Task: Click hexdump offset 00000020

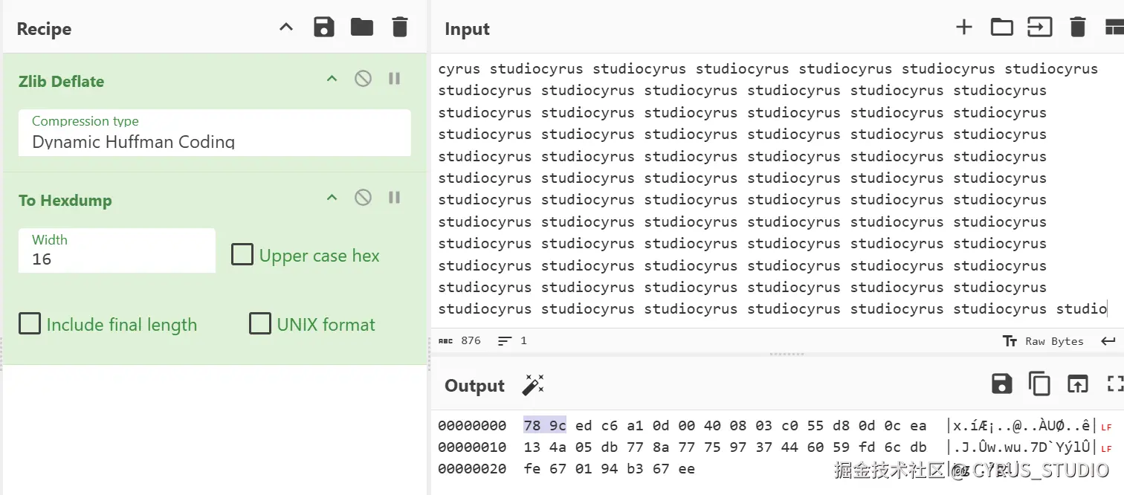Action: click(472, 468)
